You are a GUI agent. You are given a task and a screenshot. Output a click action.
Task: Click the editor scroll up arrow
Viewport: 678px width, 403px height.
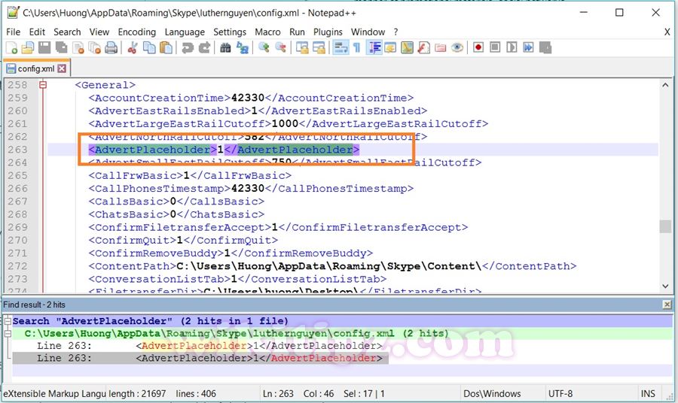coord(665,85)
